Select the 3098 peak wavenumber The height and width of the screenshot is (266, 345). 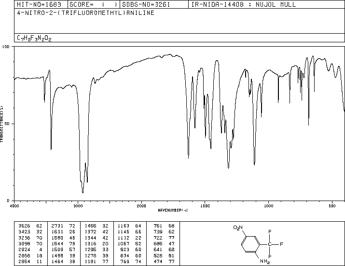(24, 243)
